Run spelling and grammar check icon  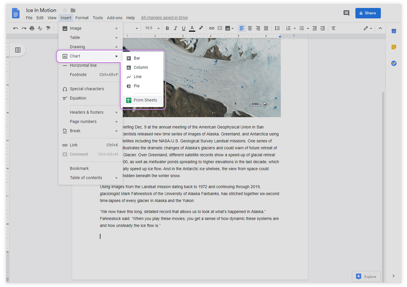tap(40, 28)
